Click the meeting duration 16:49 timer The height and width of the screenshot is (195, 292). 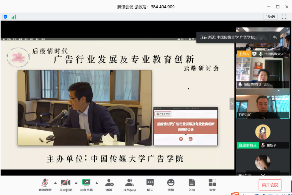(x=270, y=17)
